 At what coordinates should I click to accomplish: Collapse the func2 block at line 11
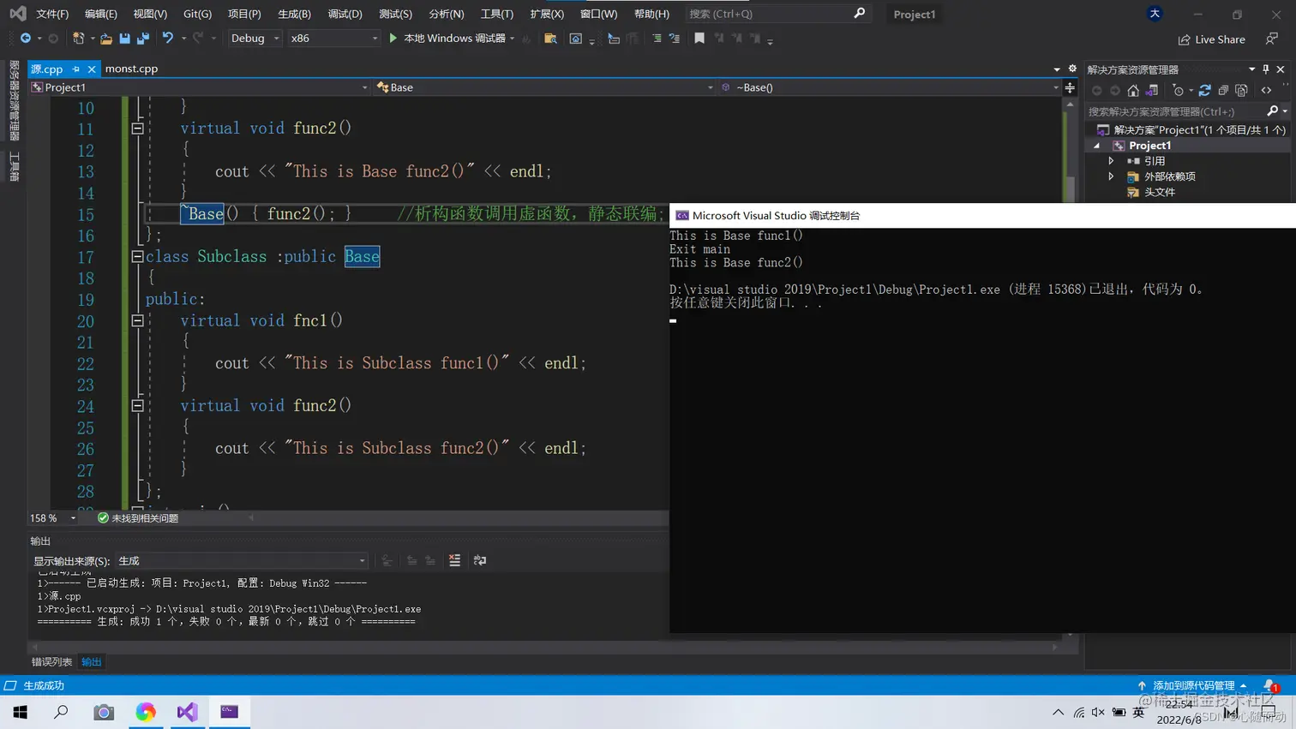(x=137, y=128)
